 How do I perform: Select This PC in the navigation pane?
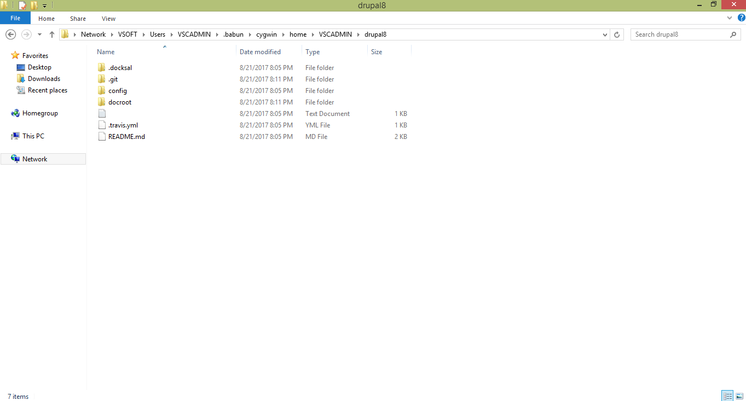[32, 136]
